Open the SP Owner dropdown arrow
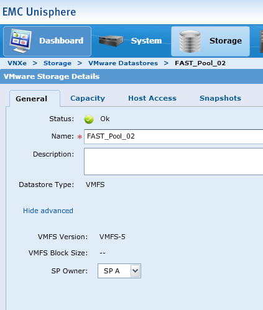 (x=136, y=271)
